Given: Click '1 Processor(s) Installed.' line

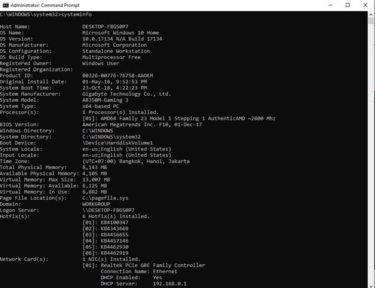Looking at the screenshot, I should [121, 112].
